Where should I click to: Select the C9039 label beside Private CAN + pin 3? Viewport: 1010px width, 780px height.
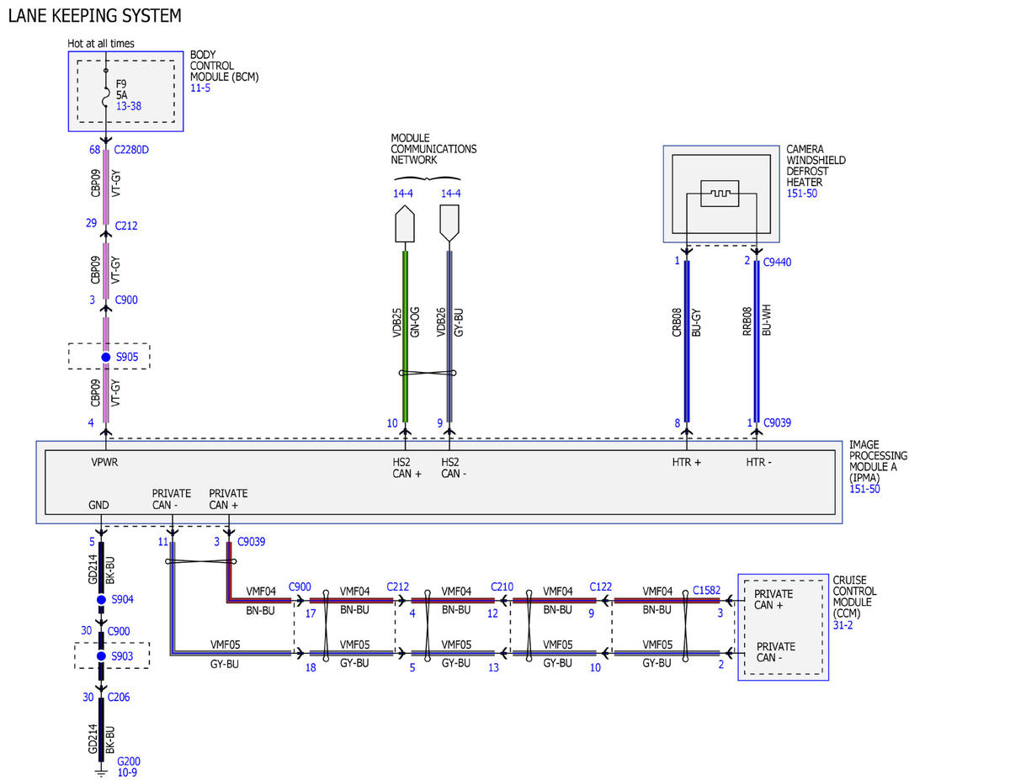point(251,542)
